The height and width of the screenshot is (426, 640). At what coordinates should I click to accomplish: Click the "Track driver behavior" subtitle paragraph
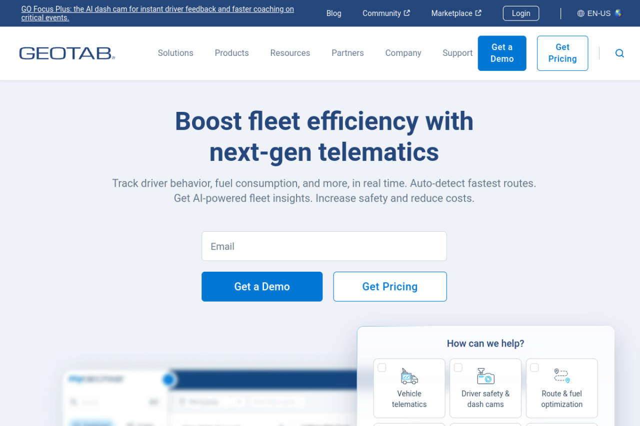point(324,191)
